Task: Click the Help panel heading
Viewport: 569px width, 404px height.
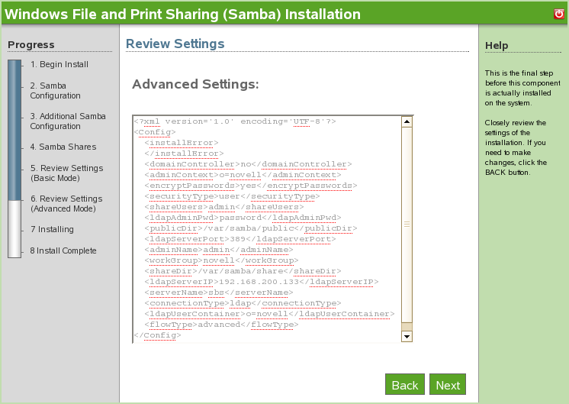Action: (x=497, y=46)
